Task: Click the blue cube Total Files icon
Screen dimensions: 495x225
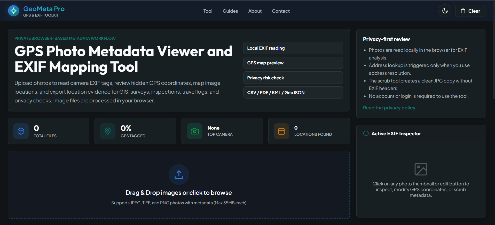Action: pos(21,131)
